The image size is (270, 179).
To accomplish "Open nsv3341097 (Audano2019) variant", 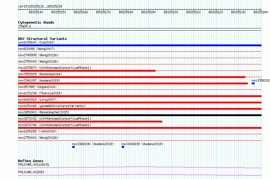I will point(39,80).
